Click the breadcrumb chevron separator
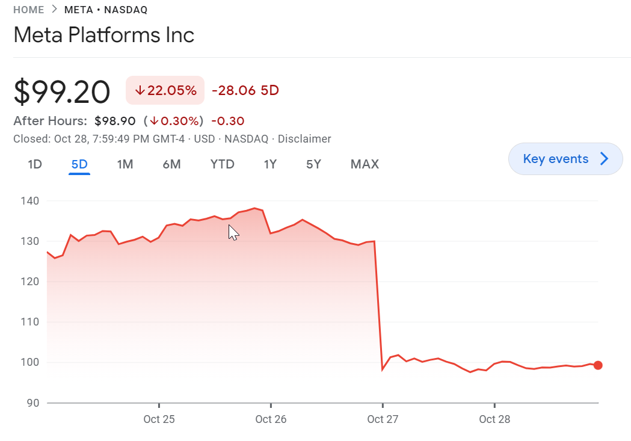This screenshot has height=441, width=631. [x=54, y=10]
